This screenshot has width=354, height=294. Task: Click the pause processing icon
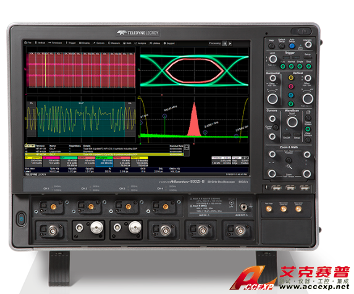tap(225, 43)
